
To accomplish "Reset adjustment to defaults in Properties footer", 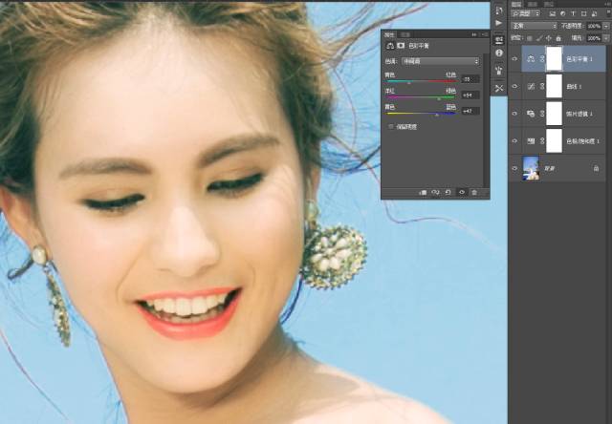I will [448, 193].
